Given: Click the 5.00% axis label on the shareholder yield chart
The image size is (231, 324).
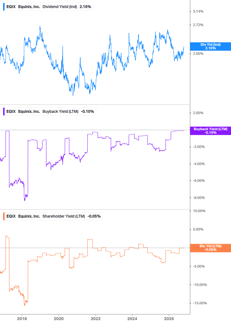Looking at the screenshot, I should pos(198,229).
